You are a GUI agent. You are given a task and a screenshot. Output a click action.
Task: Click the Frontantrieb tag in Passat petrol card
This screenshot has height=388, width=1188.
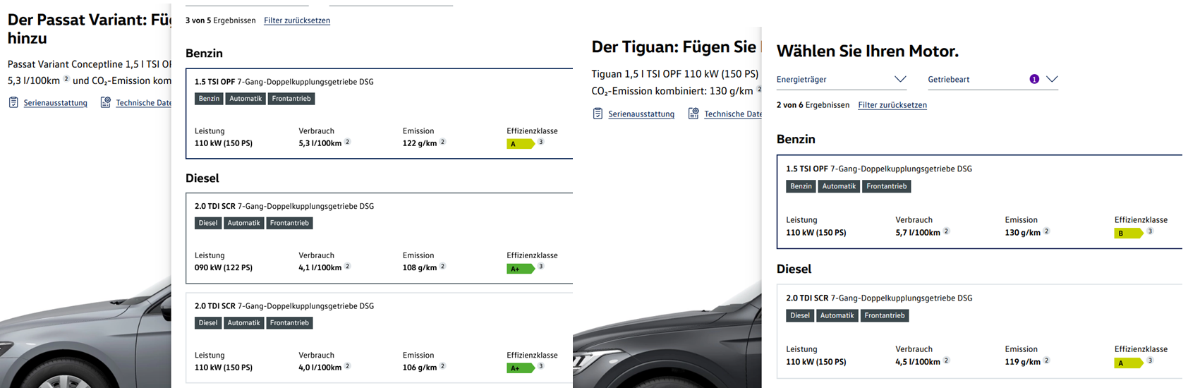pyautogui.click(x=291, y=99)
